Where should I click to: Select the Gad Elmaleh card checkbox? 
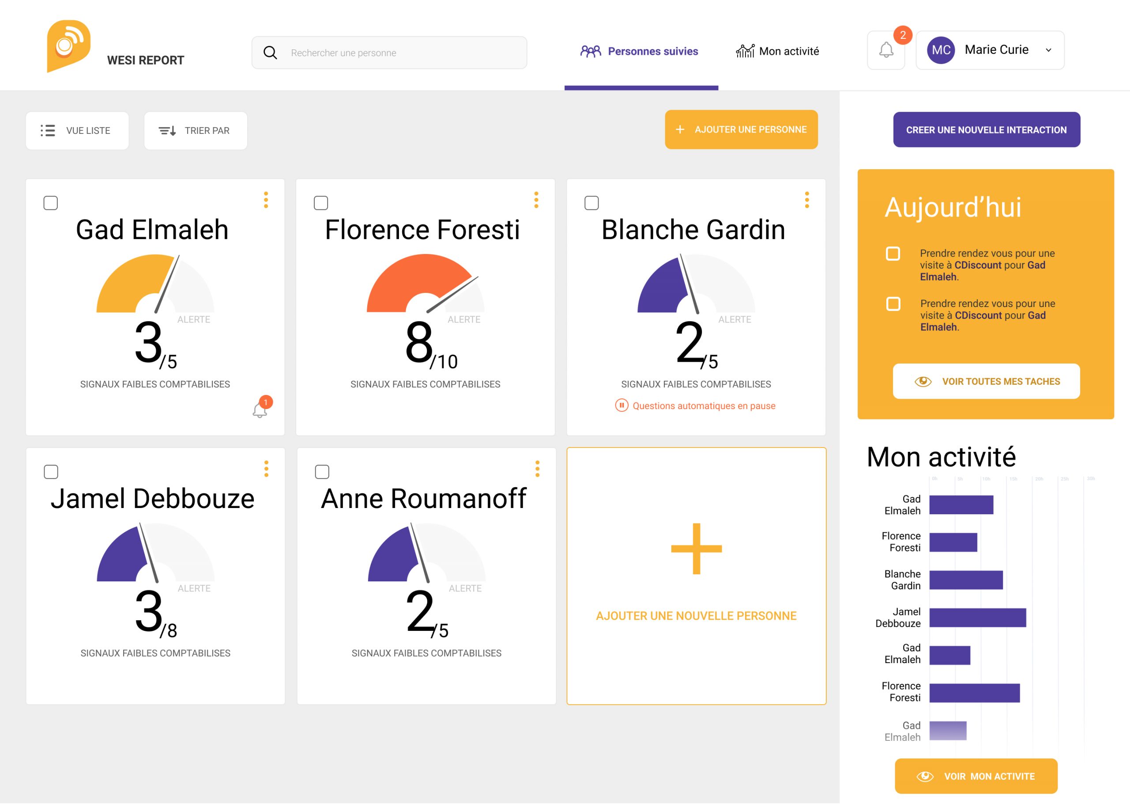pos(50,203)
